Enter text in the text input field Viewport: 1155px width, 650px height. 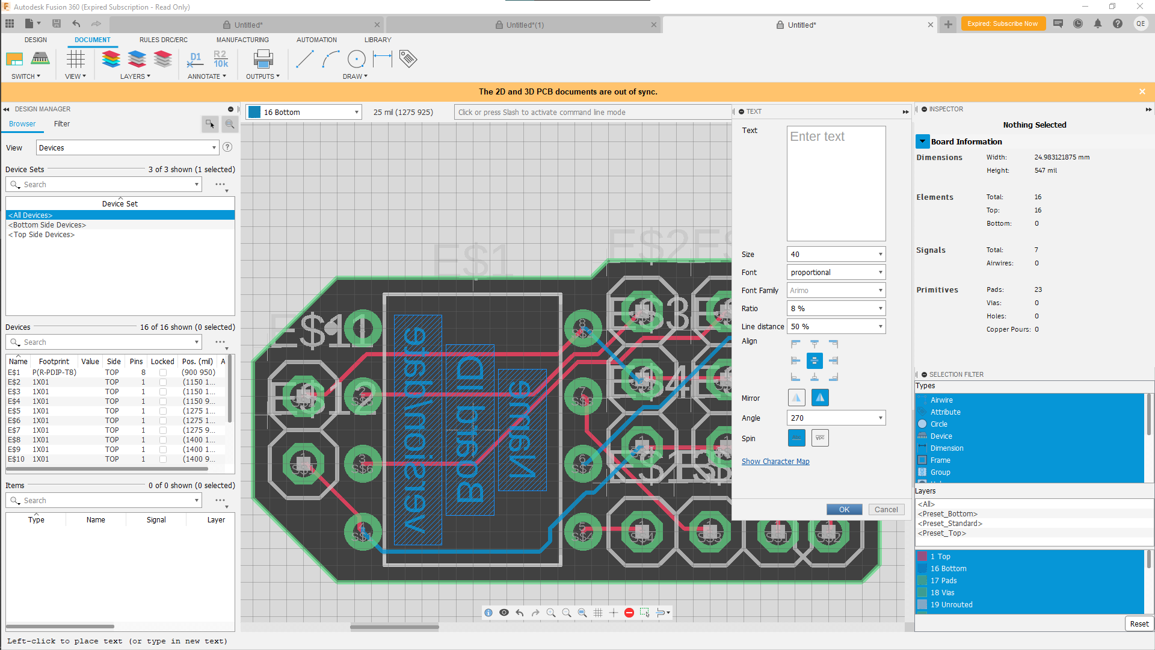[836, 182]
